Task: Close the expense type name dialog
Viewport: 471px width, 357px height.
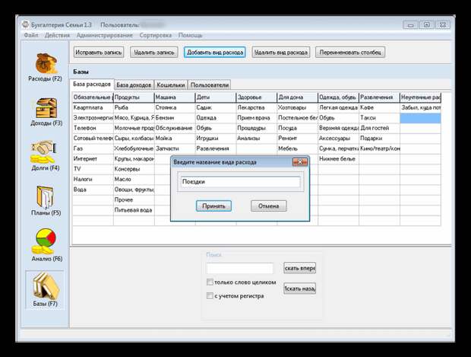Action: (x=300, y=162)
